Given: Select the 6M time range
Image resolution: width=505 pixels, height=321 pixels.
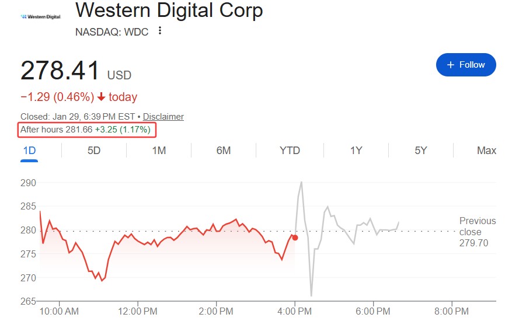Looking at the screenshot, I should (223, 151).
